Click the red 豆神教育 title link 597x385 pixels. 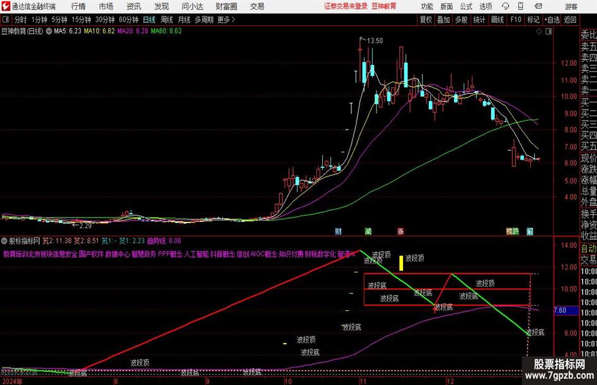pos(384,6)
